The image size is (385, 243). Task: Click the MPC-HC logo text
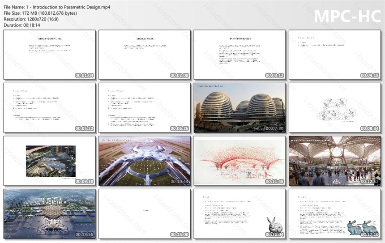point(347,17)
